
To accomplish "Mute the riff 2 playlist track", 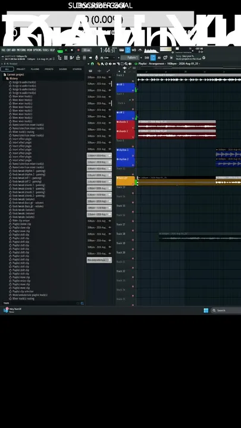I will pos(133,118).
